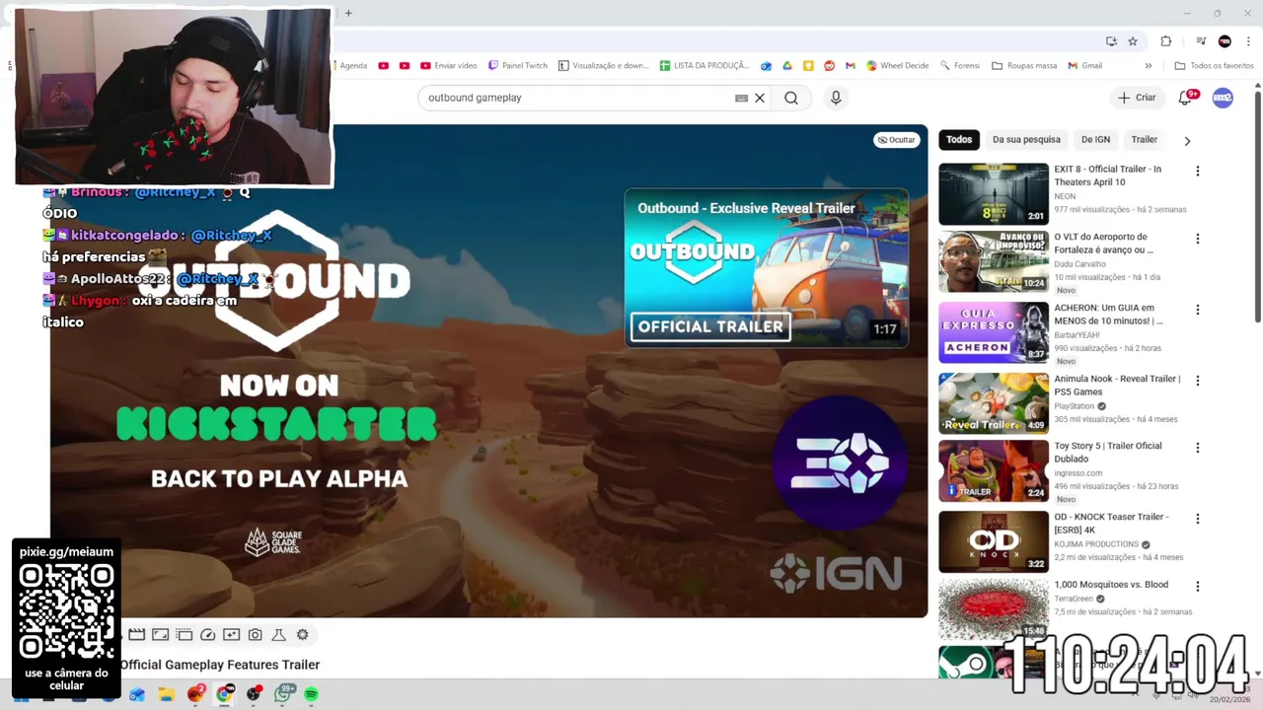Select the De IGN filter chip
Screen dimensions: 1263x710
[1095, 140]
